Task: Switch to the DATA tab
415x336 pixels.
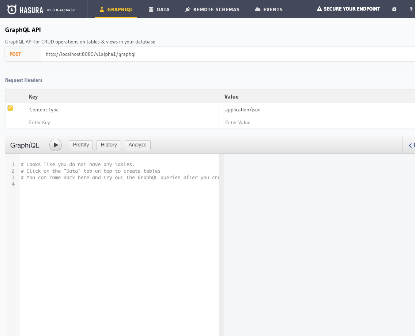Action: (x=159, y=9)
